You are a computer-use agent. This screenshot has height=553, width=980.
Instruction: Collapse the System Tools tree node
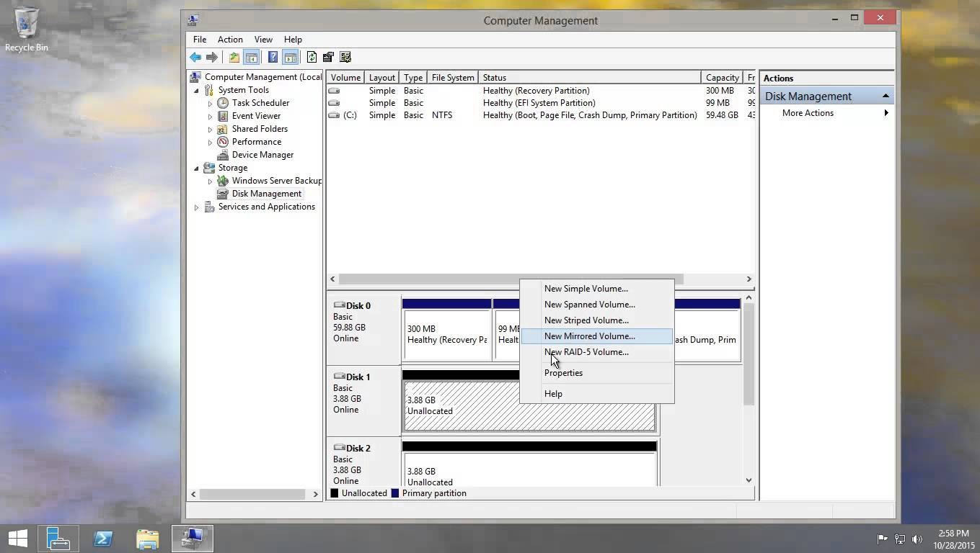196,90
